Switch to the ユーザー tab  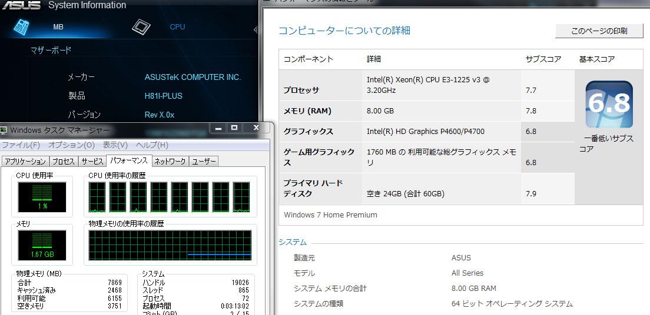coord(204,162)
